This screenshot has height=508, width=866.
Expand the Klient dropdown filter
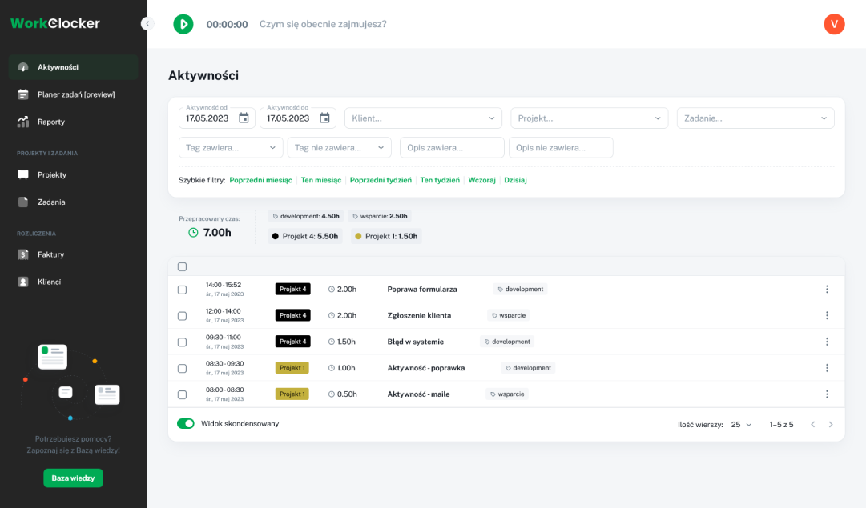[x=423, y=118]
